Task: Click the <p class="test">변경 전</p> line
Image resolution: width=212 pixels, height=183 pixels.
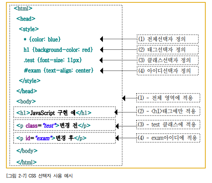Action: 54,125
